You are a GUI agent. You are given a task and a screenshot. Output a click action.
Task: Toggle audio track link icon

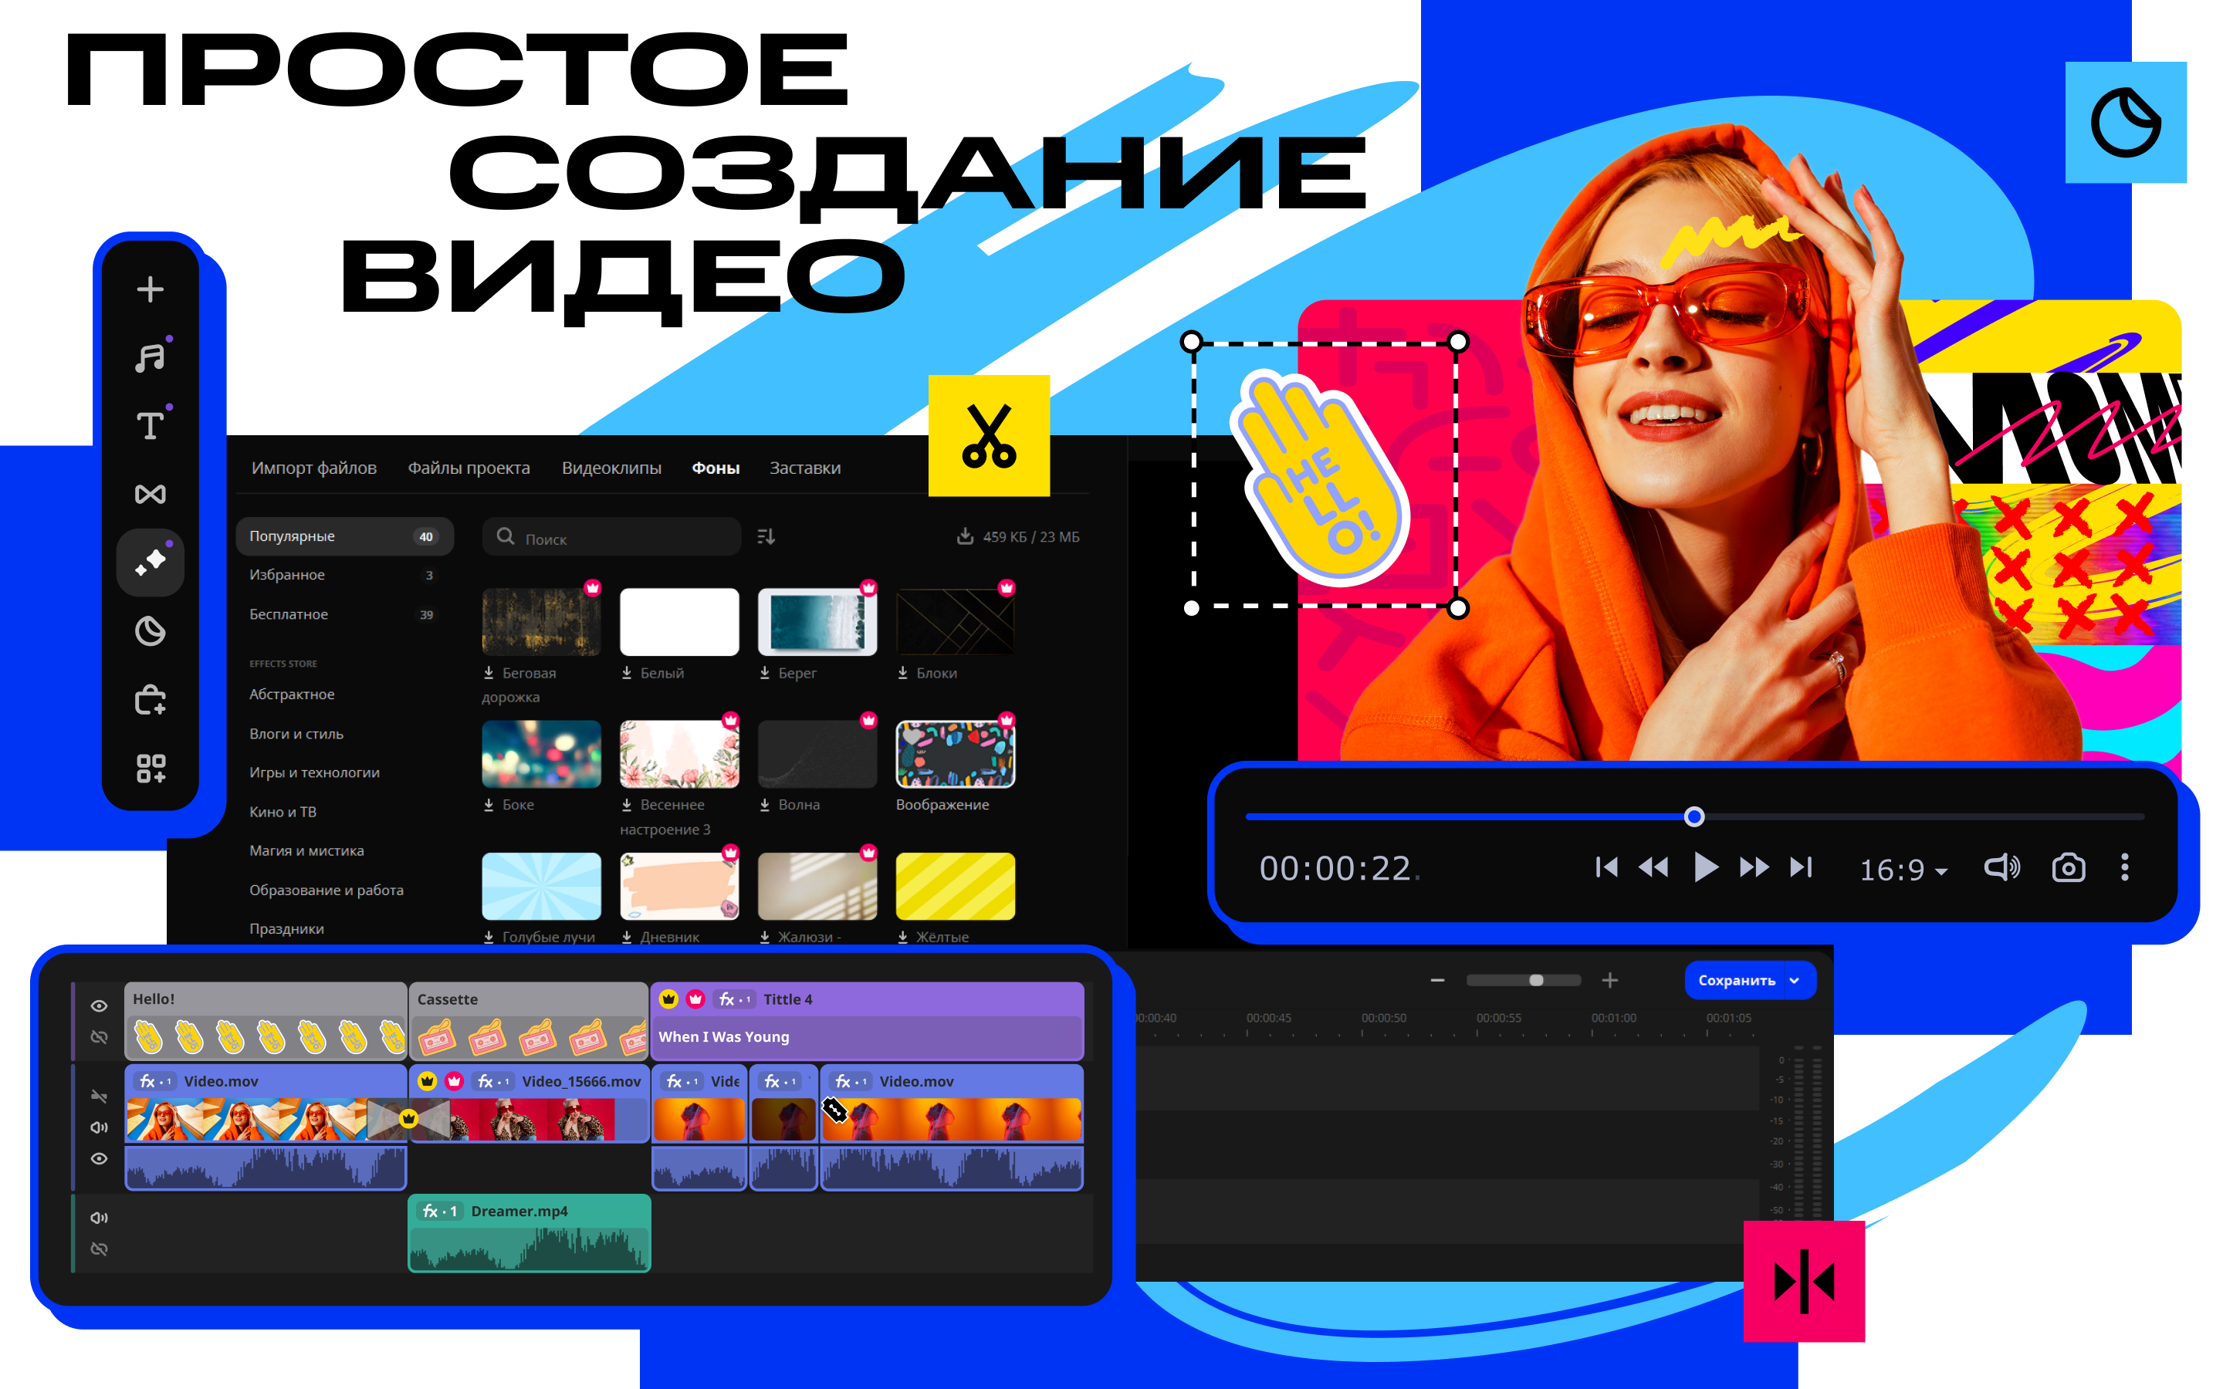point(100,1249)
